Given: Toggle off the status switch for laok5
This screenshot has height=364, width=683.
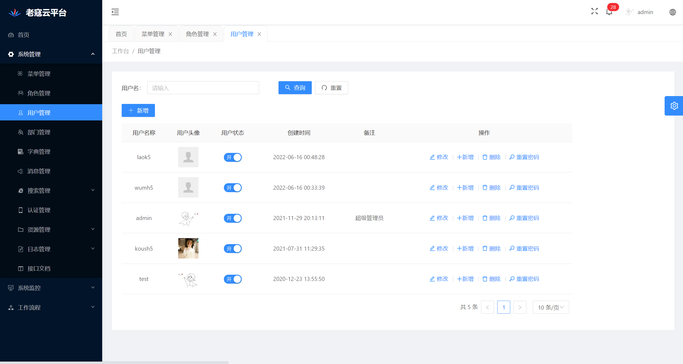Looking at the screenshot, I should pos(233,158).
